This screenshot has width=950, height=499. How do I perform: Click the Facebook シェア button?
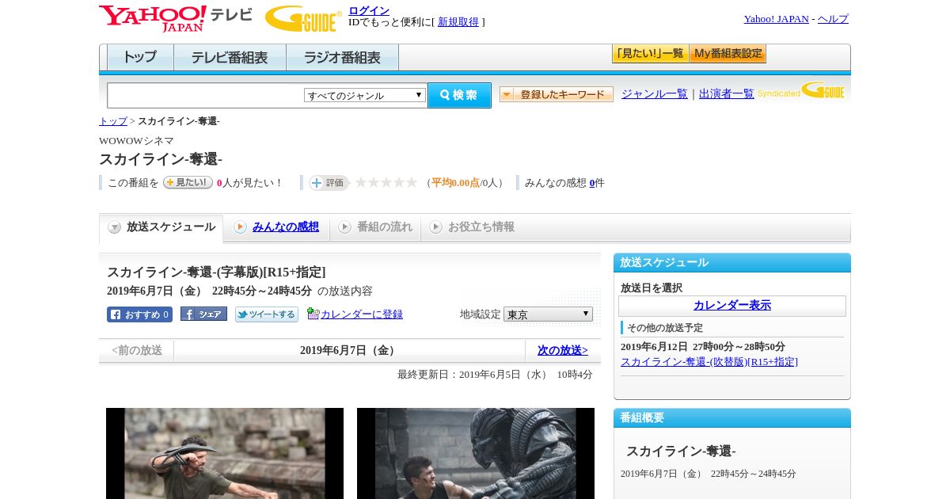click(x=203, y=314)
